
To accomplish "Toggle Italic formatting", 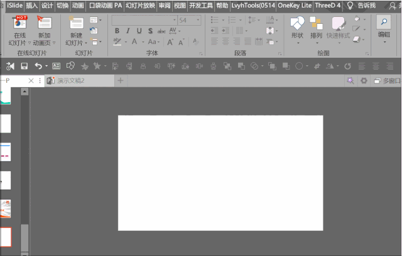I will coord(128,31).
